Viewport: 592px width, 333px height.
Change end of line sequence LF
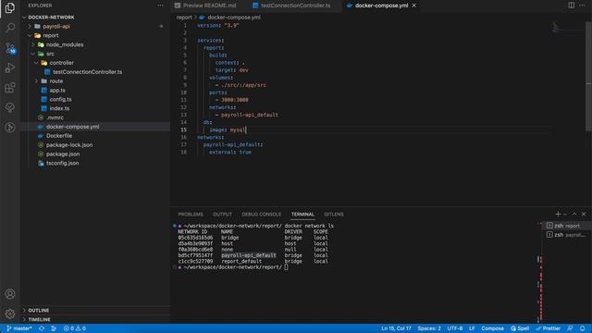pyautogui.click(x=472, y=328)
